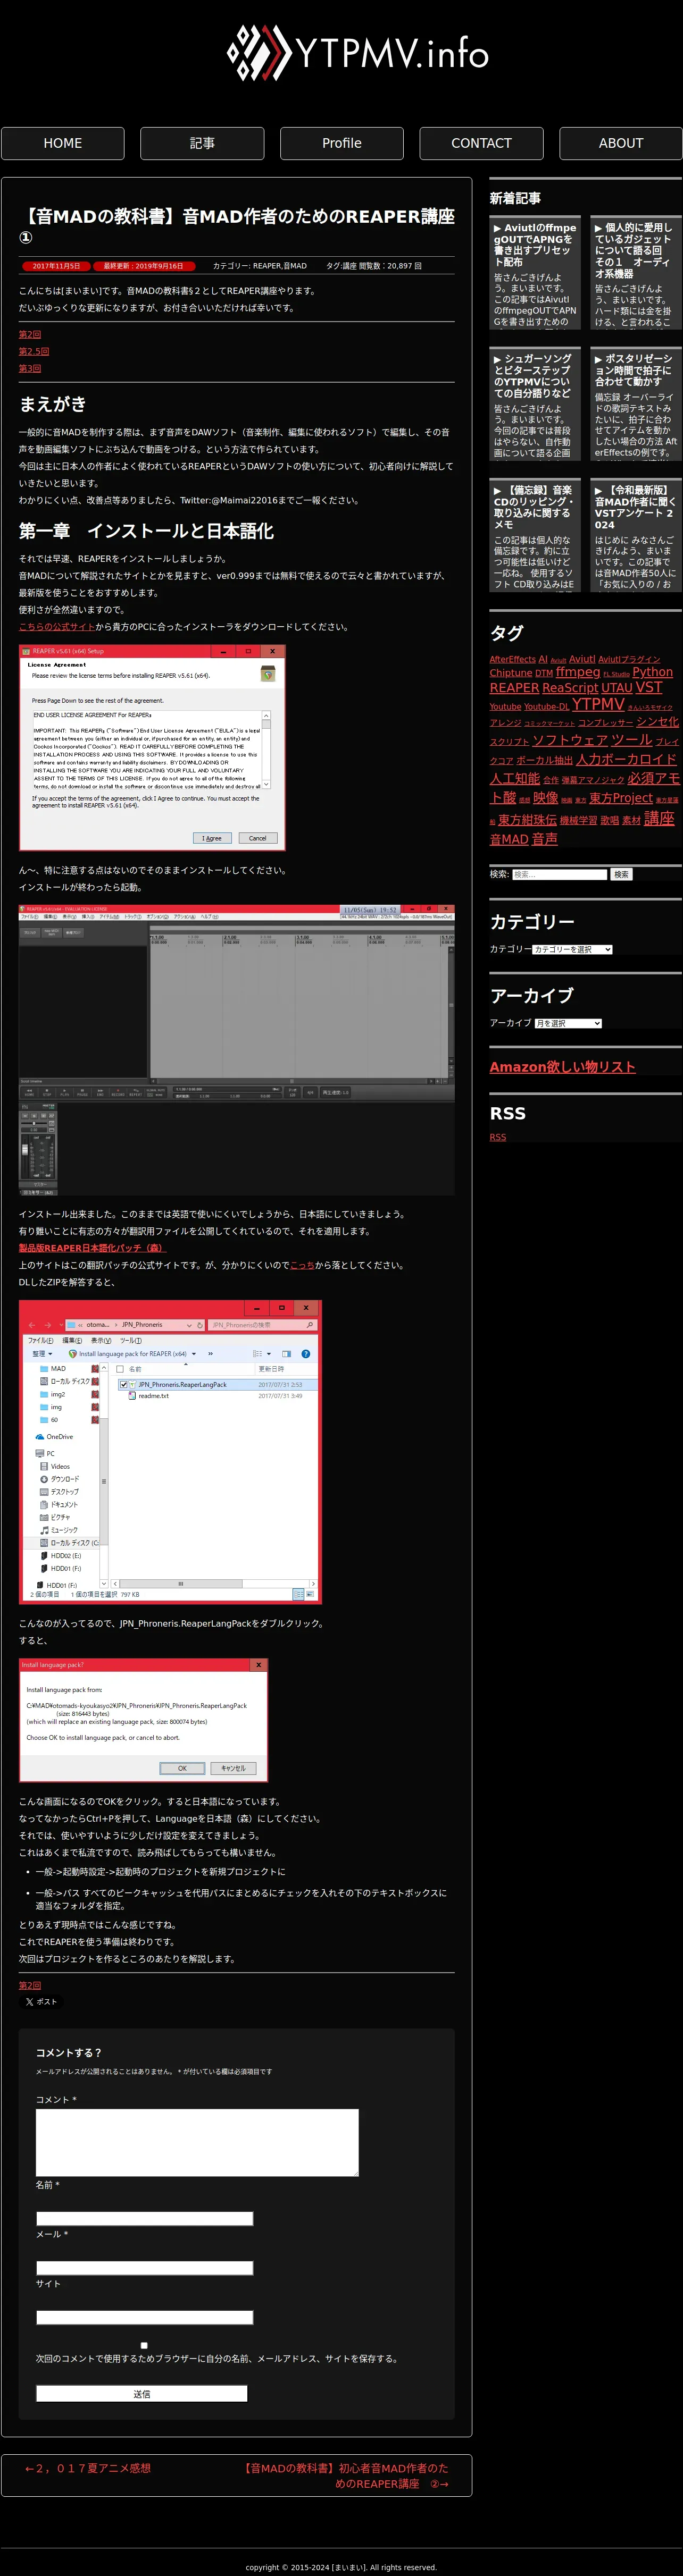Viewport: 683px width, 2576px height.
Task: Go to next post REAPER講座 ②
Action: 344,2476
